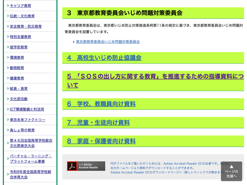Open 動物飼育 in the side menu

17,68
